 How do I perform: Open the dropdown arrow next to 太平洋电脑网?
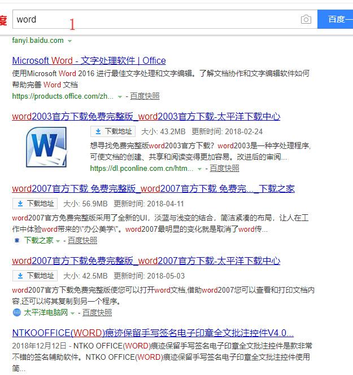[72, 313]
